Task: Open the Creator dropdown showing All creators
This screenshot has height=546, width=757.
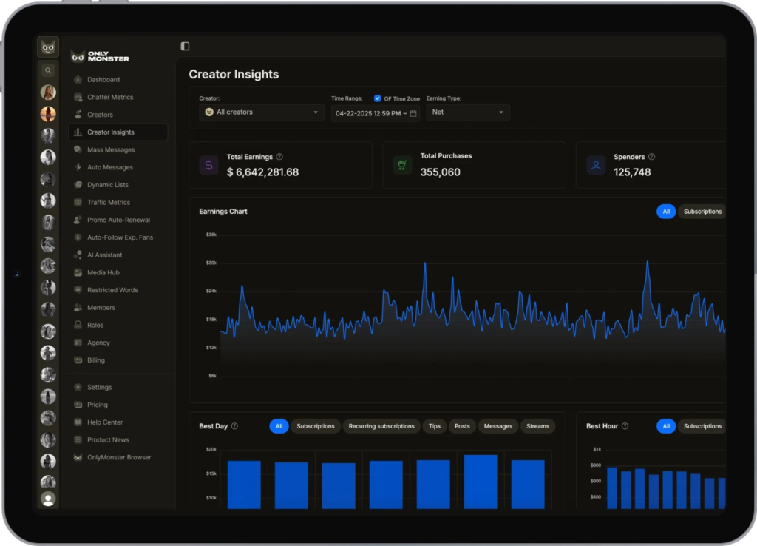Action: click(x=261, y=112)
